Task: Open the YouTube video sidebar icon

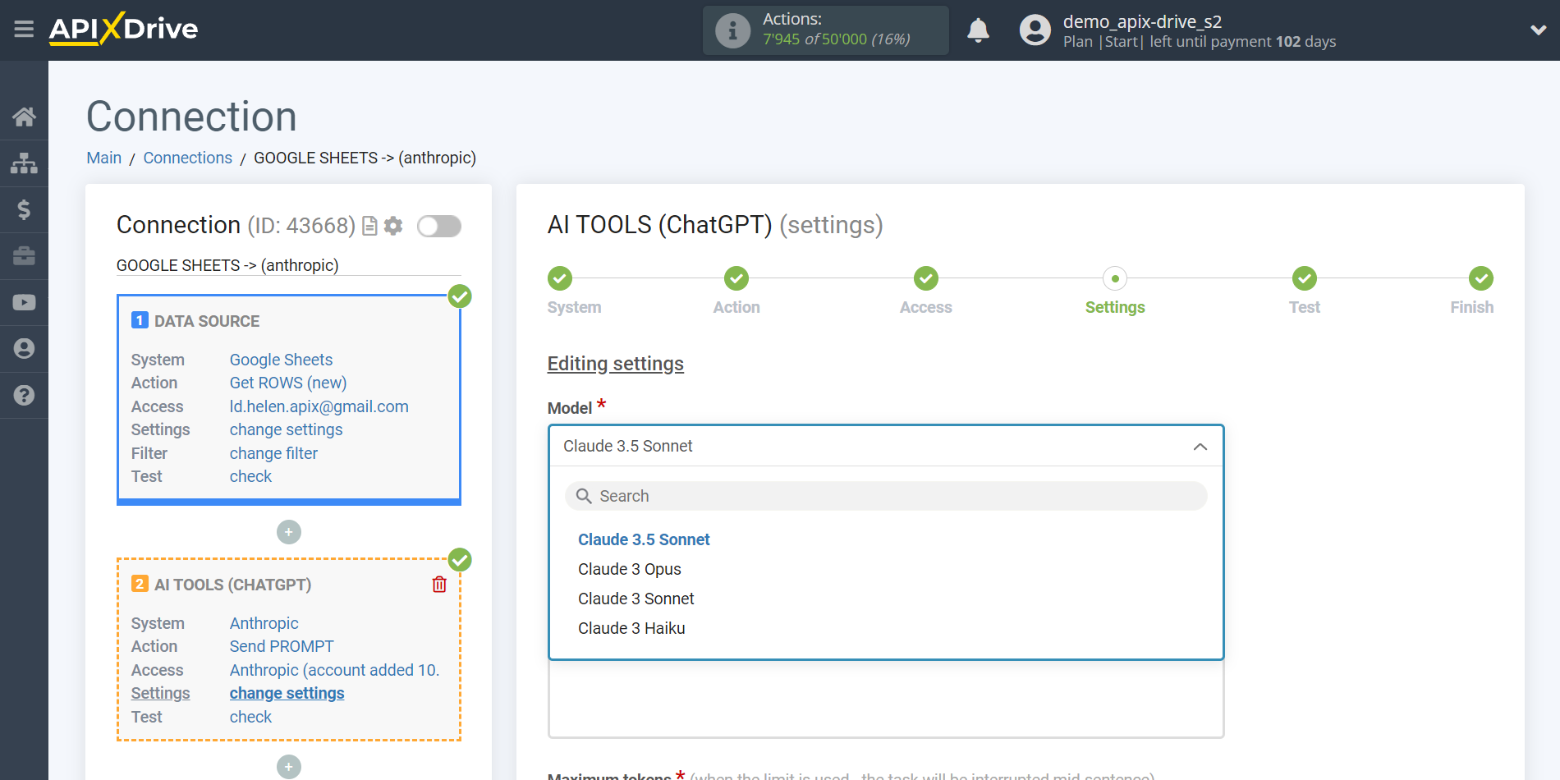Action: [24, 302]
